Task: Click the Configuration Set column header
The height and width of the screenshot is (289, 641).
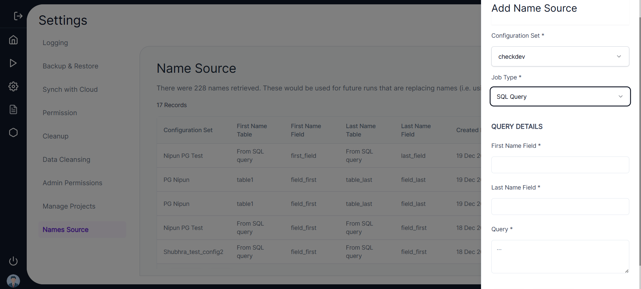Action: 188,130
